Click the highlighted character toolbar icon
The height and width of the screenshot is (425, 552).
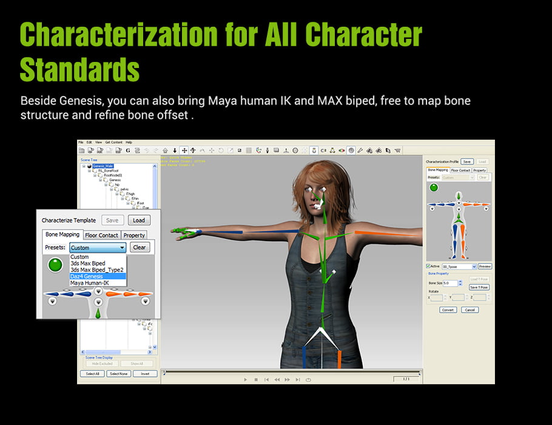point(314,151)
